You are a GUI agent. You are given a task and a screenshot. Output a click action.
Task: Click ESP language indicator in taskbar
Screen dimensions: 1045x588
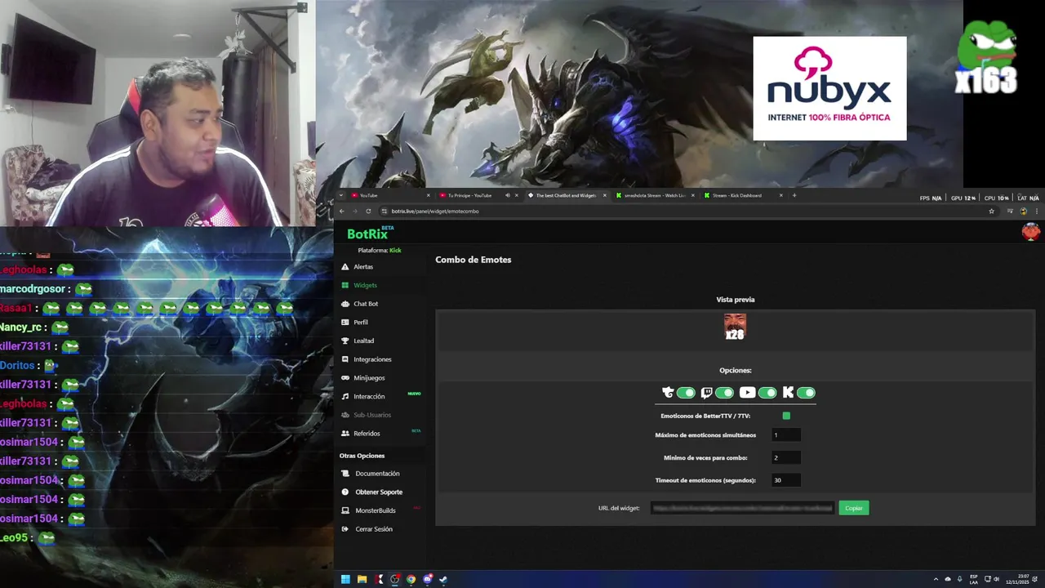(974, 579)
